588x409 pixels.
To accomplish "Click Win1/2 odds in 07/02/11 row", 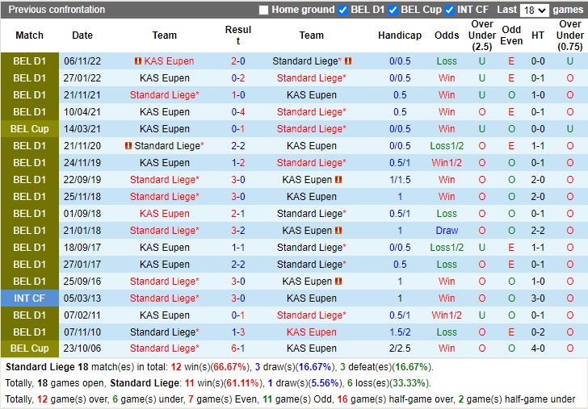I will point(447,315).
